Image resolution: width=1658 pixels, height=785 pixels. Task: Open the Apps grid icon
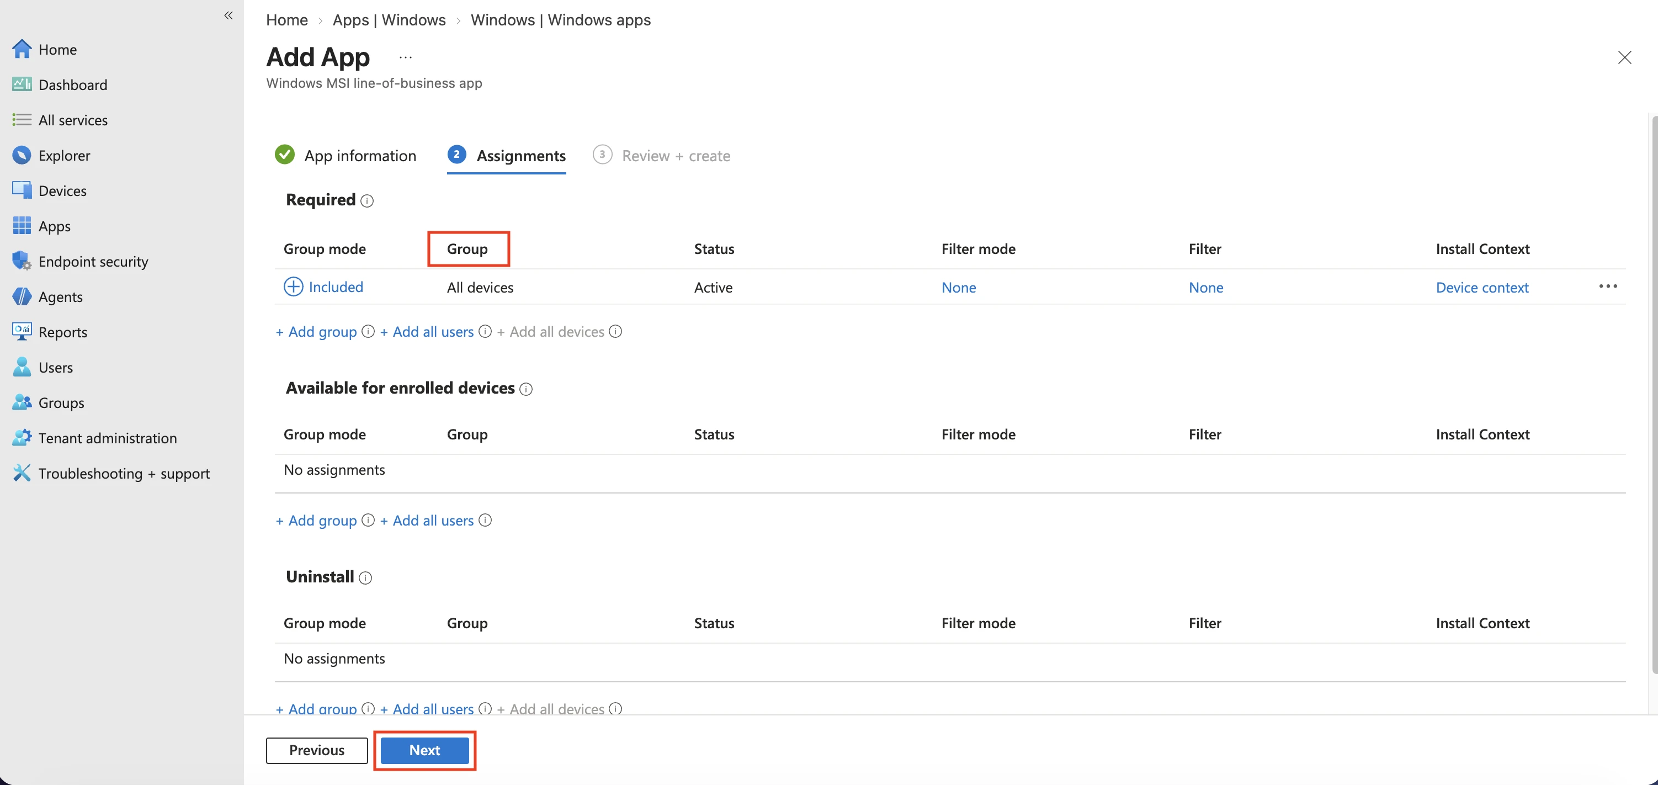click(x=22, y=226)
